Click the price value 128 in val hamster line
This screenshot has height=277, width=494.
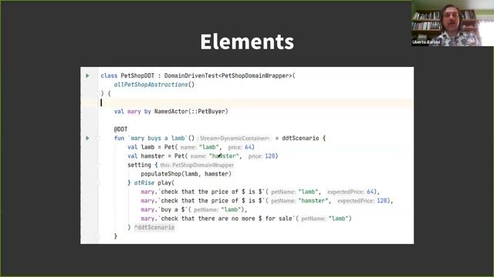coord(270,156)
